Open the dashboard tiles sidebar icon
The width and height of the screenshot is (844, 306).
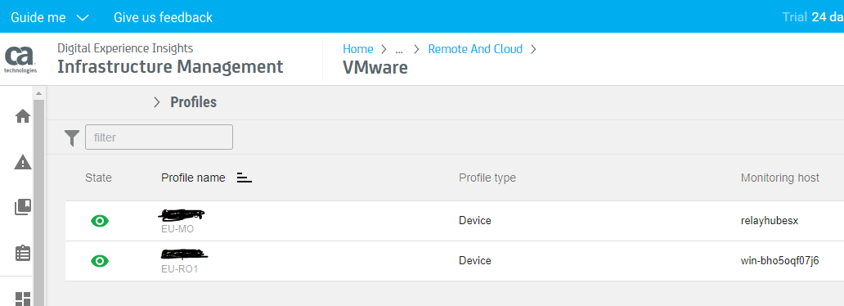[x=23, y=299]
